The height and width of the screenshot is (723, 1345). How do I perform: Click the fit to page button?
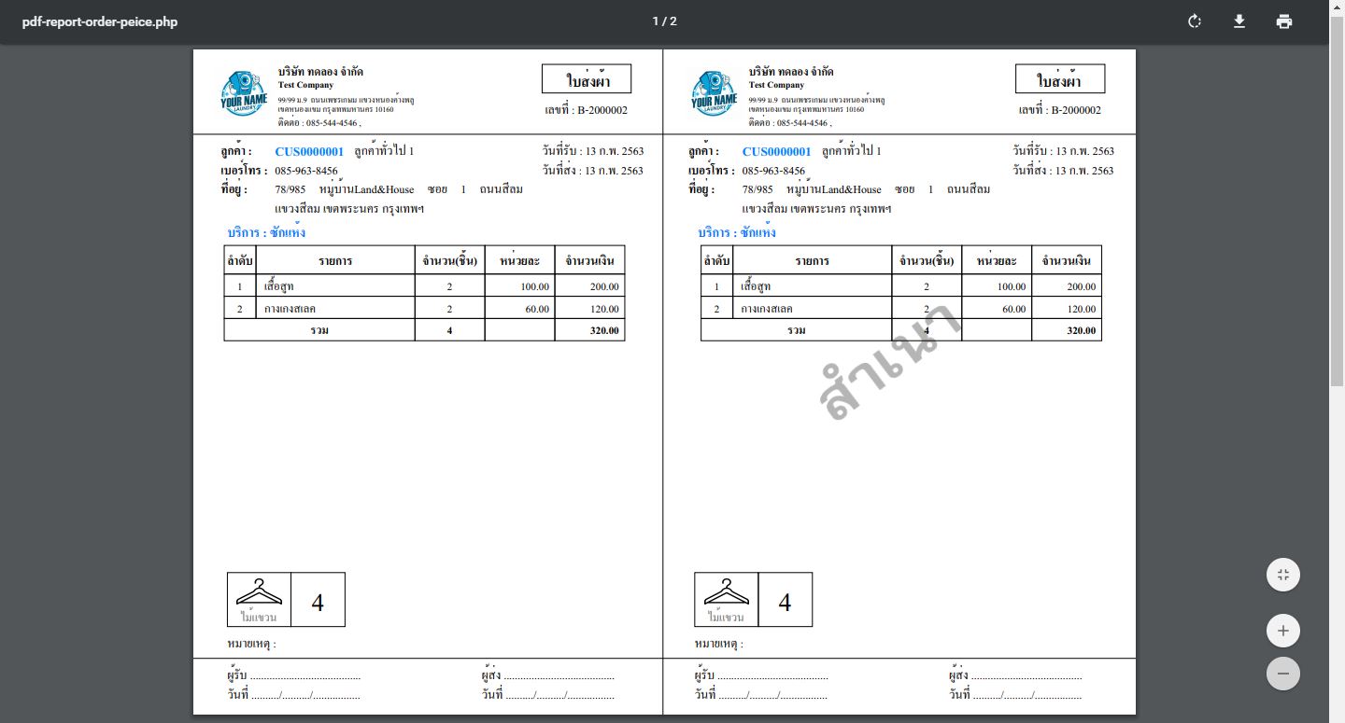click(1282, 575)
